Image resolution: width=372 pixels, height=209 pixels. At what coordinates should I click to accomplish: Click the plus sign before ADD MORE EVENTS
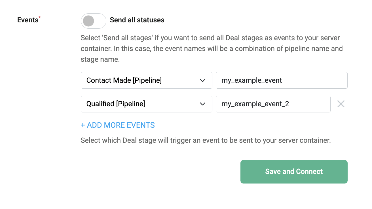pos(83,125)
